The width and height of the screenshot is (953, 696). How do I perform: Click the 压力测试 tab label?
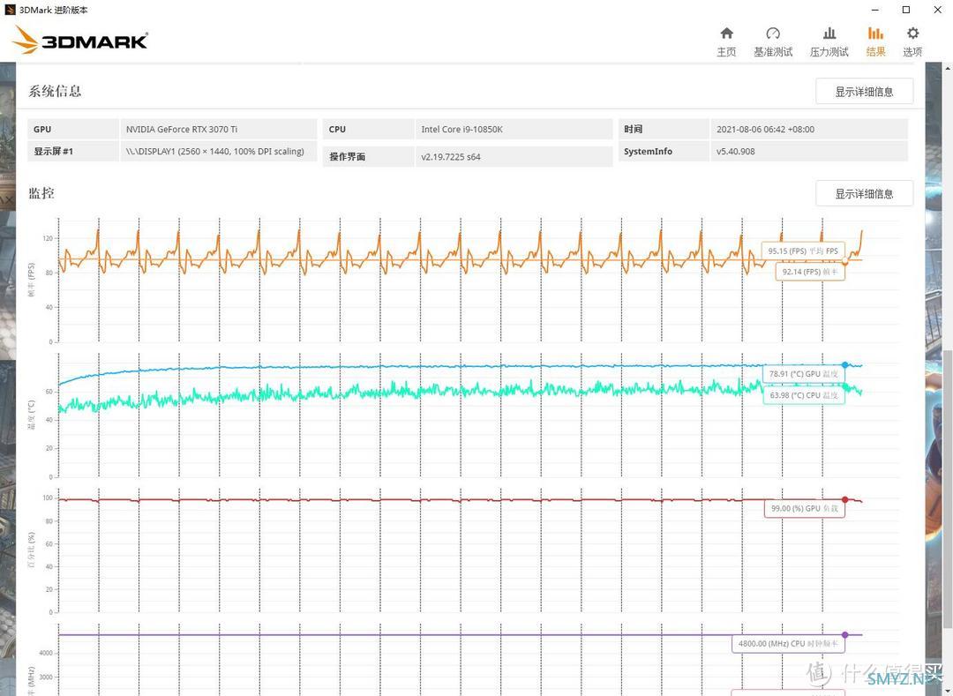click(x=829, y=52)
